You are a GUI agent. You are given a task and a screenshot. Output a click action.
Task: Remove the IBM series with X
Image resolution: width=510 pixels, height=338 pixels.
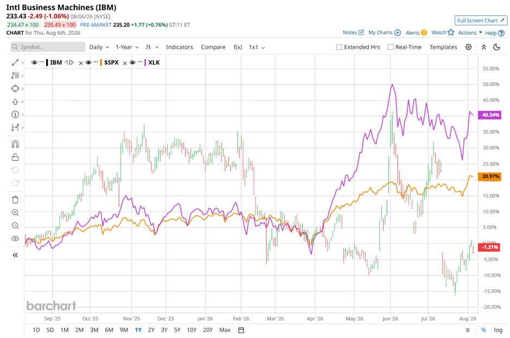[x=81, y=63]
